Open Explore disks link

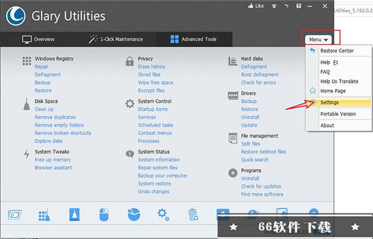tap(48, 141)
